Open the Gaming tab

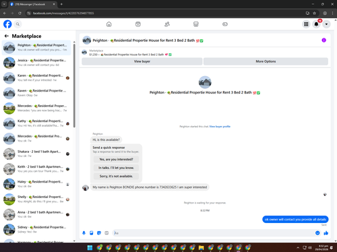[225, 24]
